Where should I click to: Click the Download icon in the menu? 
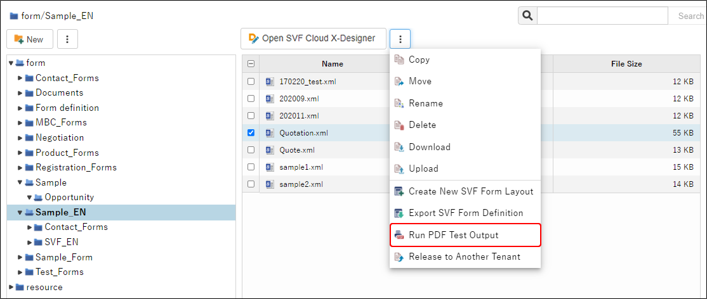(x=399, y=147)
